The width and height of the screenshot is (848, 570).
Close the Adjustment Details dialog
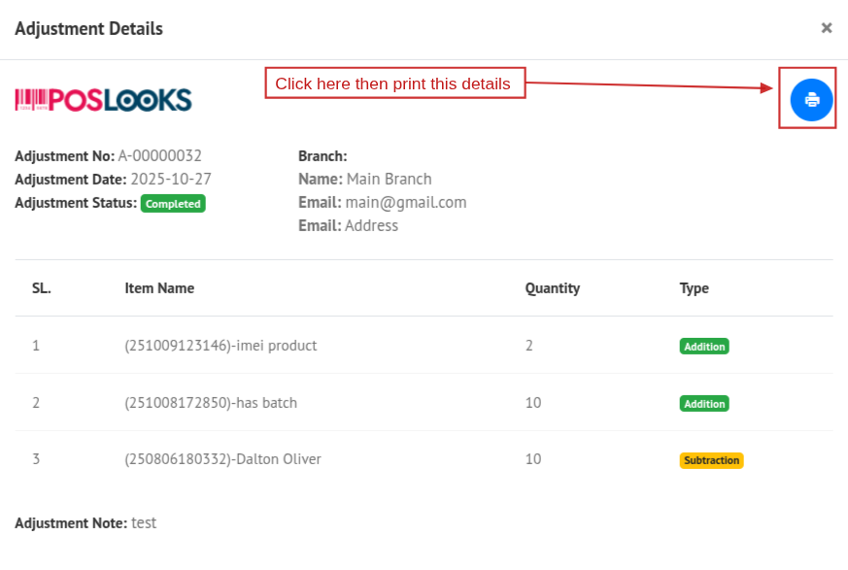click(x=827, y=28)
